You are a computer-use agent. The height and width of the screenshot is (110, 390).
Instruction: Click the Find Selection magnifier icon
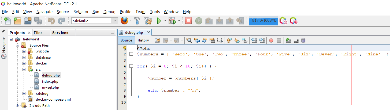(189, 40)
